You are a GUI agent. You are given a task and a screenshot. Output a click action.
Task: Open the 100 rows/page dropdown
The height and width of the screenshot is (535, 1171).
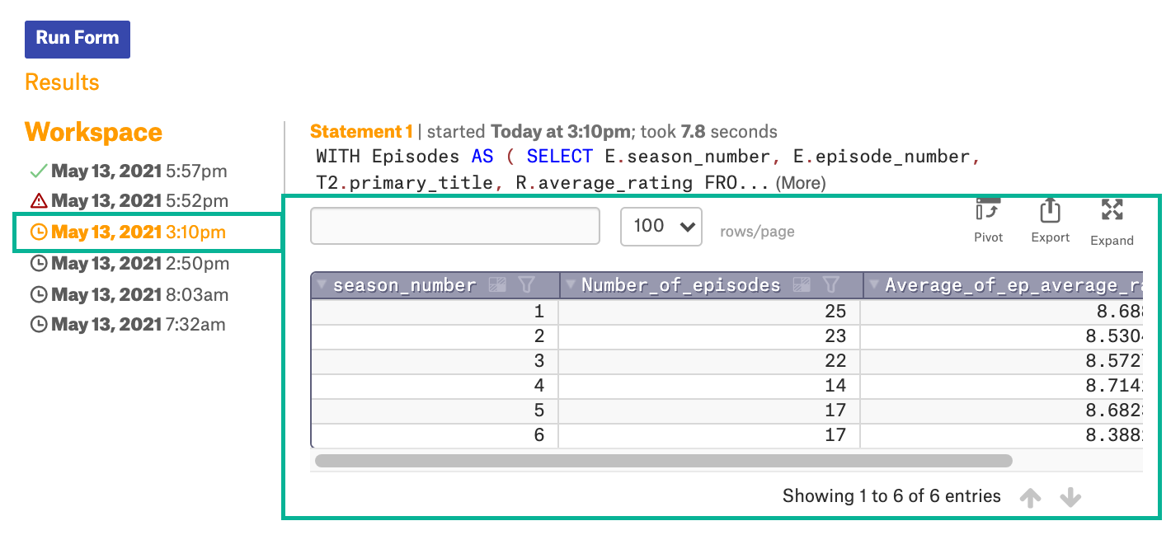[661, 227]
